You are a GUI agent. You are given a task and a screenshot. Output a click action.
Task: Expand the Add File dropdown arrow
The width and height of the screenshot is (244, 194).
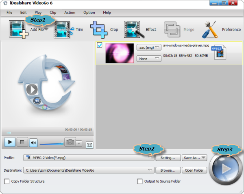coord(46,29)
